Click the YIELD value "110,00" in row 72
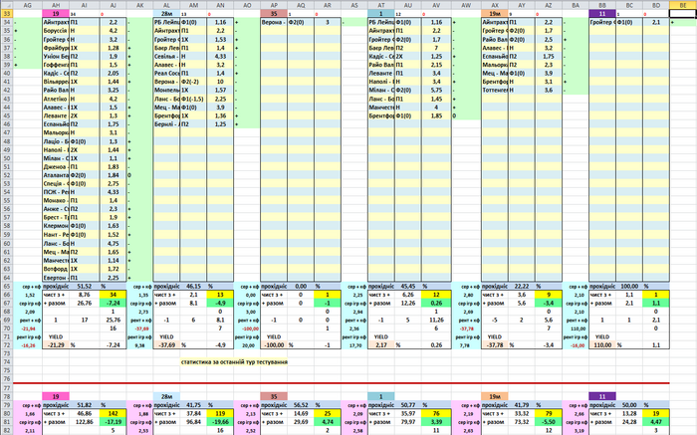The width and height of the screenshot is (697, 435). click(x=602, y=345)
